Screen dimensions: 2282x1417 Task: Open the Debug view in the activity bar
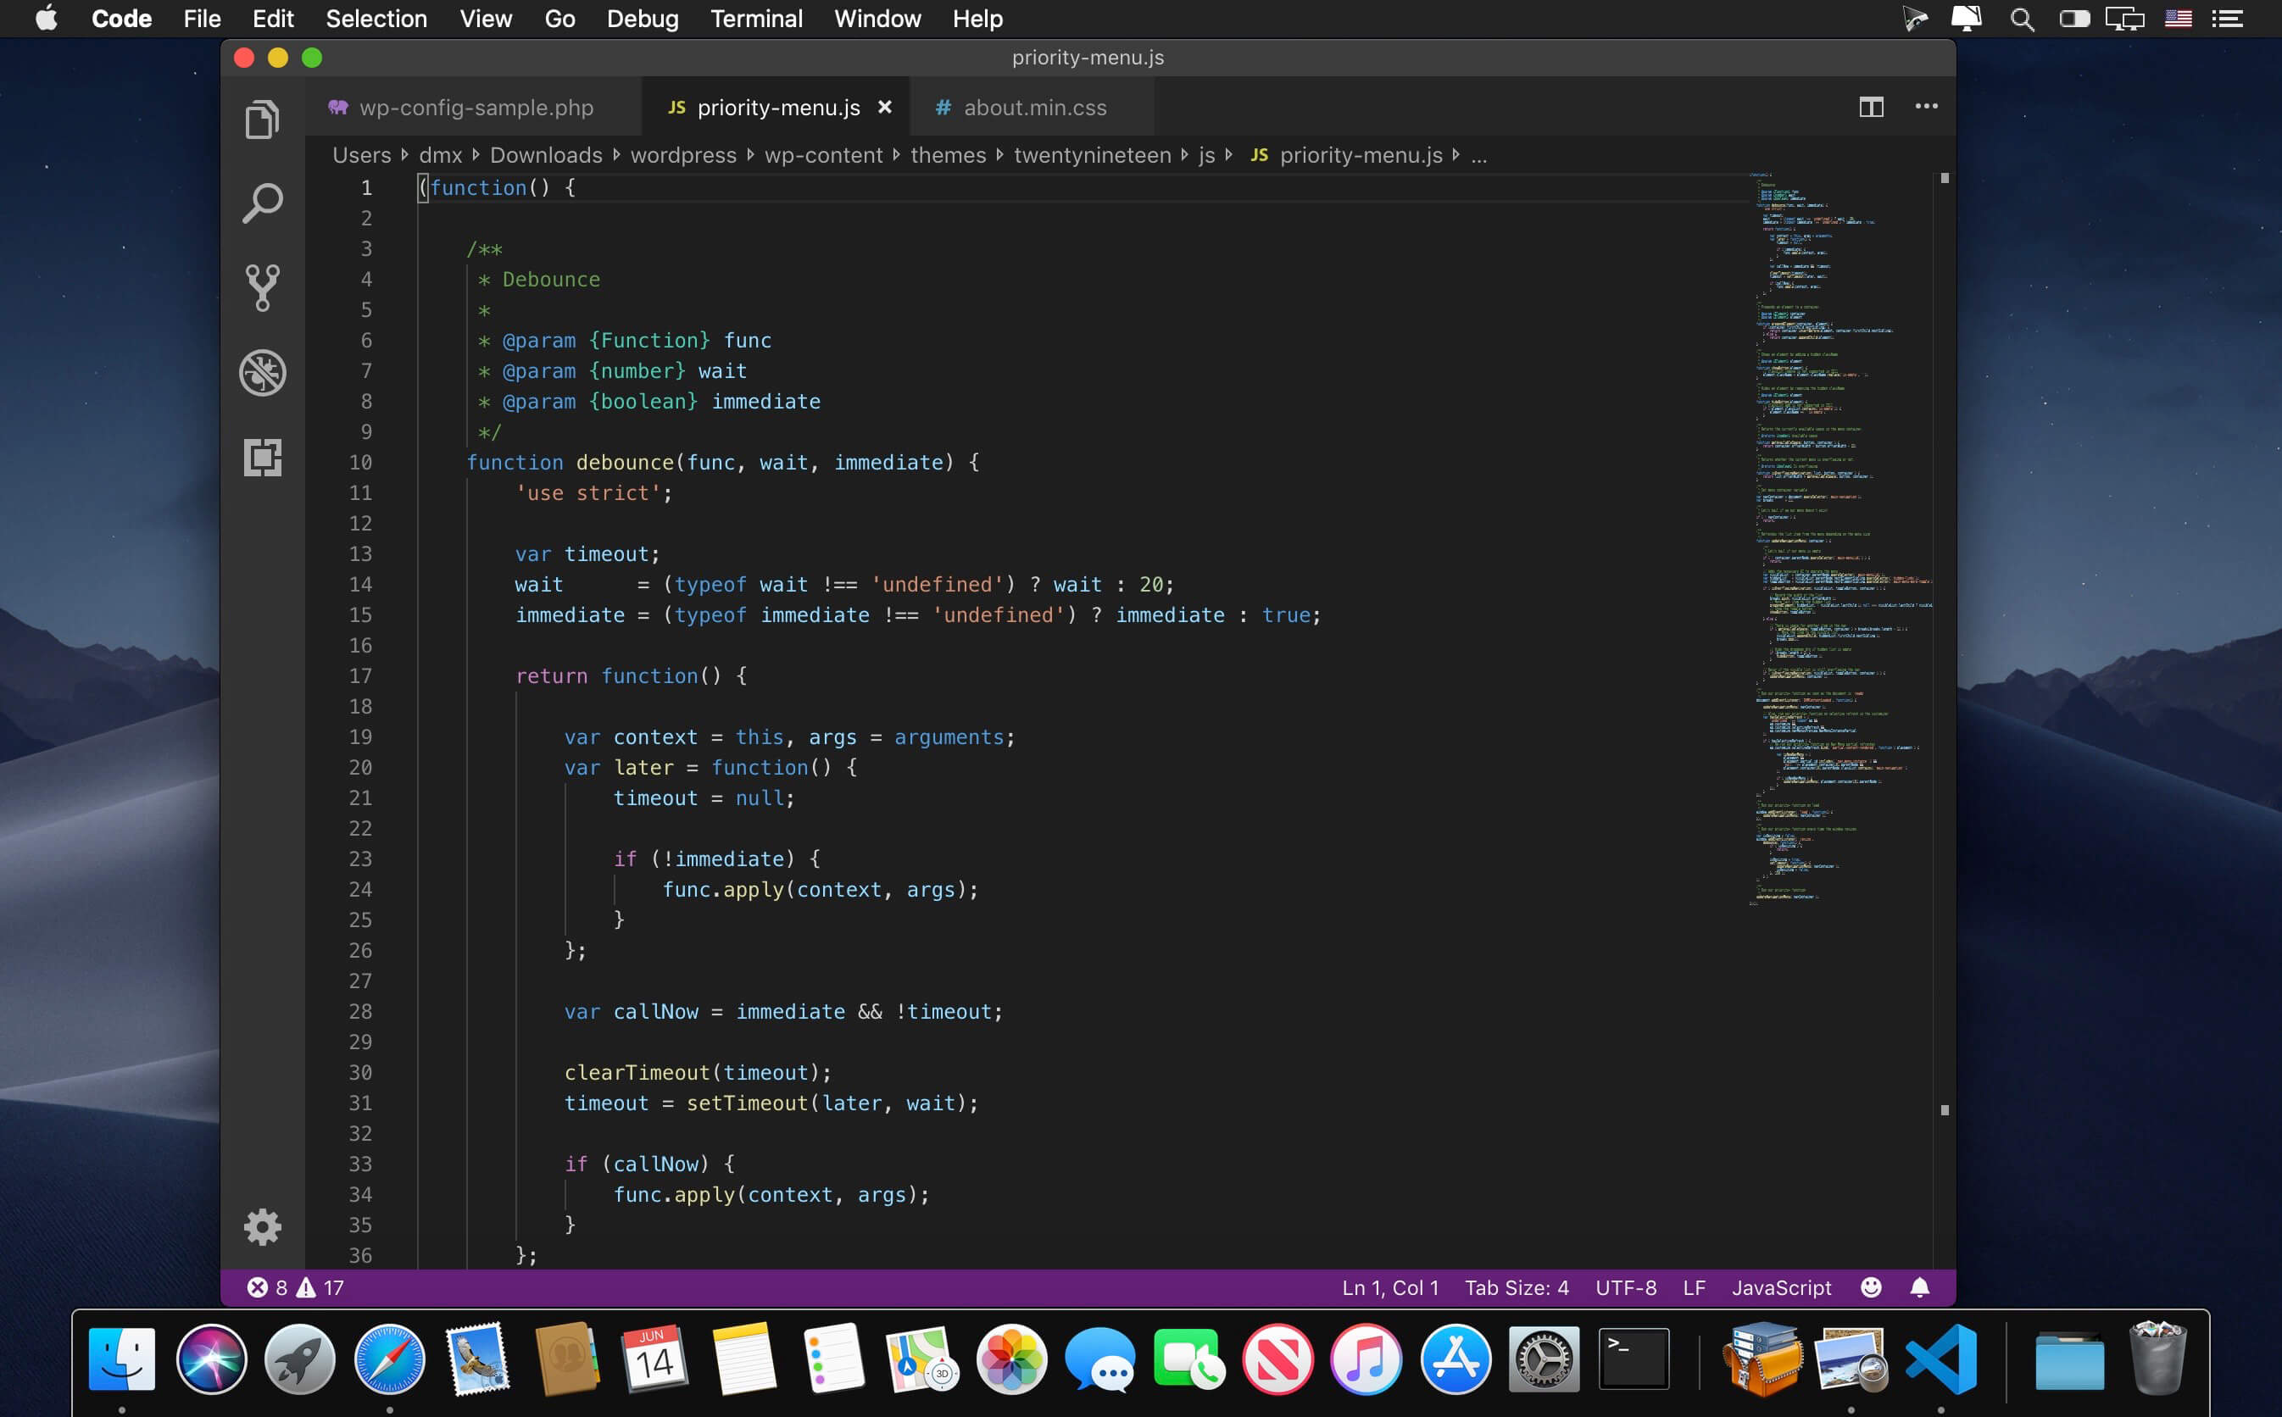click(263, 372)
